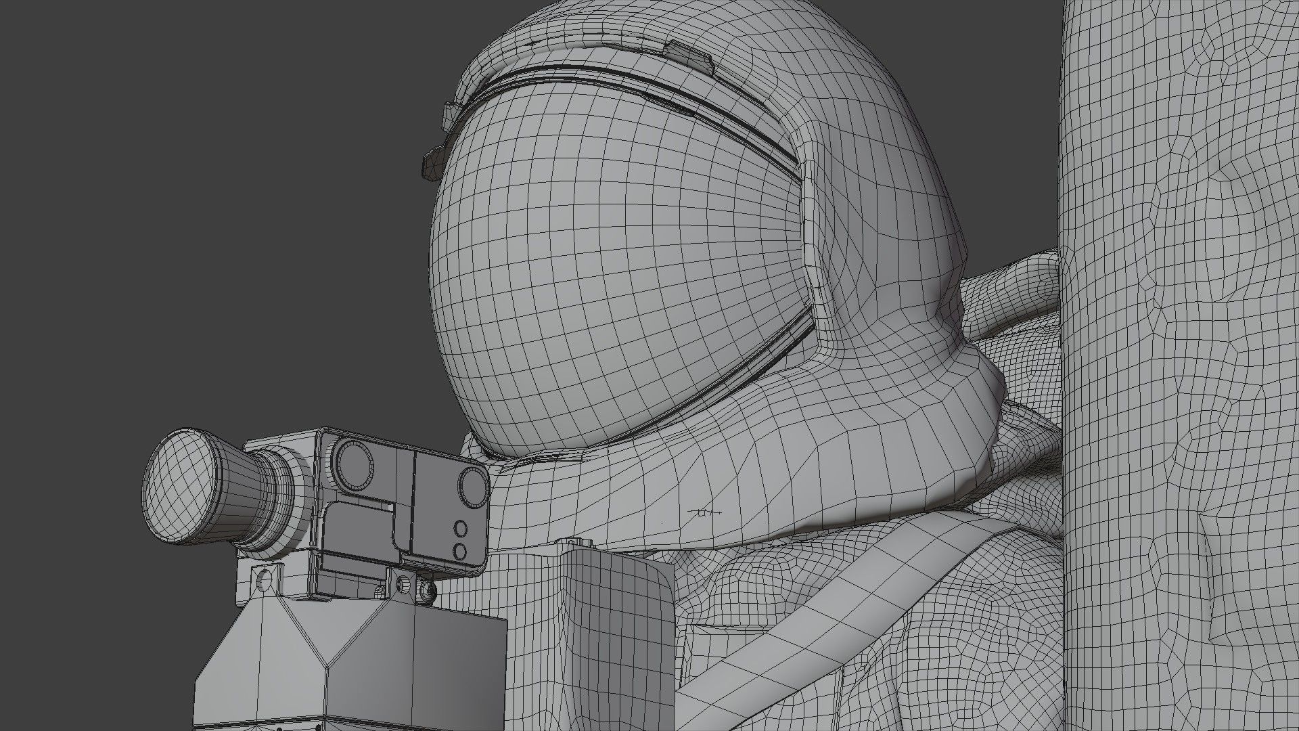
Task: Click the upper small circle button on camera
Action: click(461, 529)
